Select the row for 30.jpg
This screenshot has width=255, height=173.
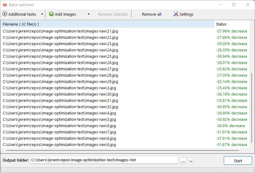pyautogui.click(x=125, y=94)
